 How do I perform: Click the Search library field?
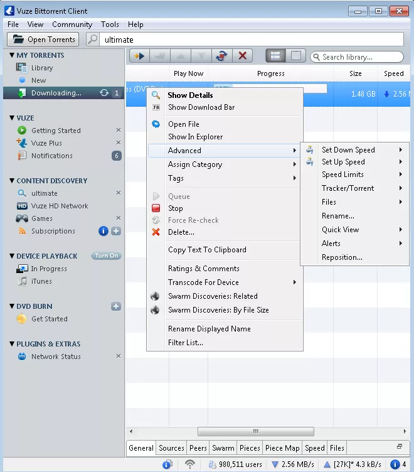357,57
